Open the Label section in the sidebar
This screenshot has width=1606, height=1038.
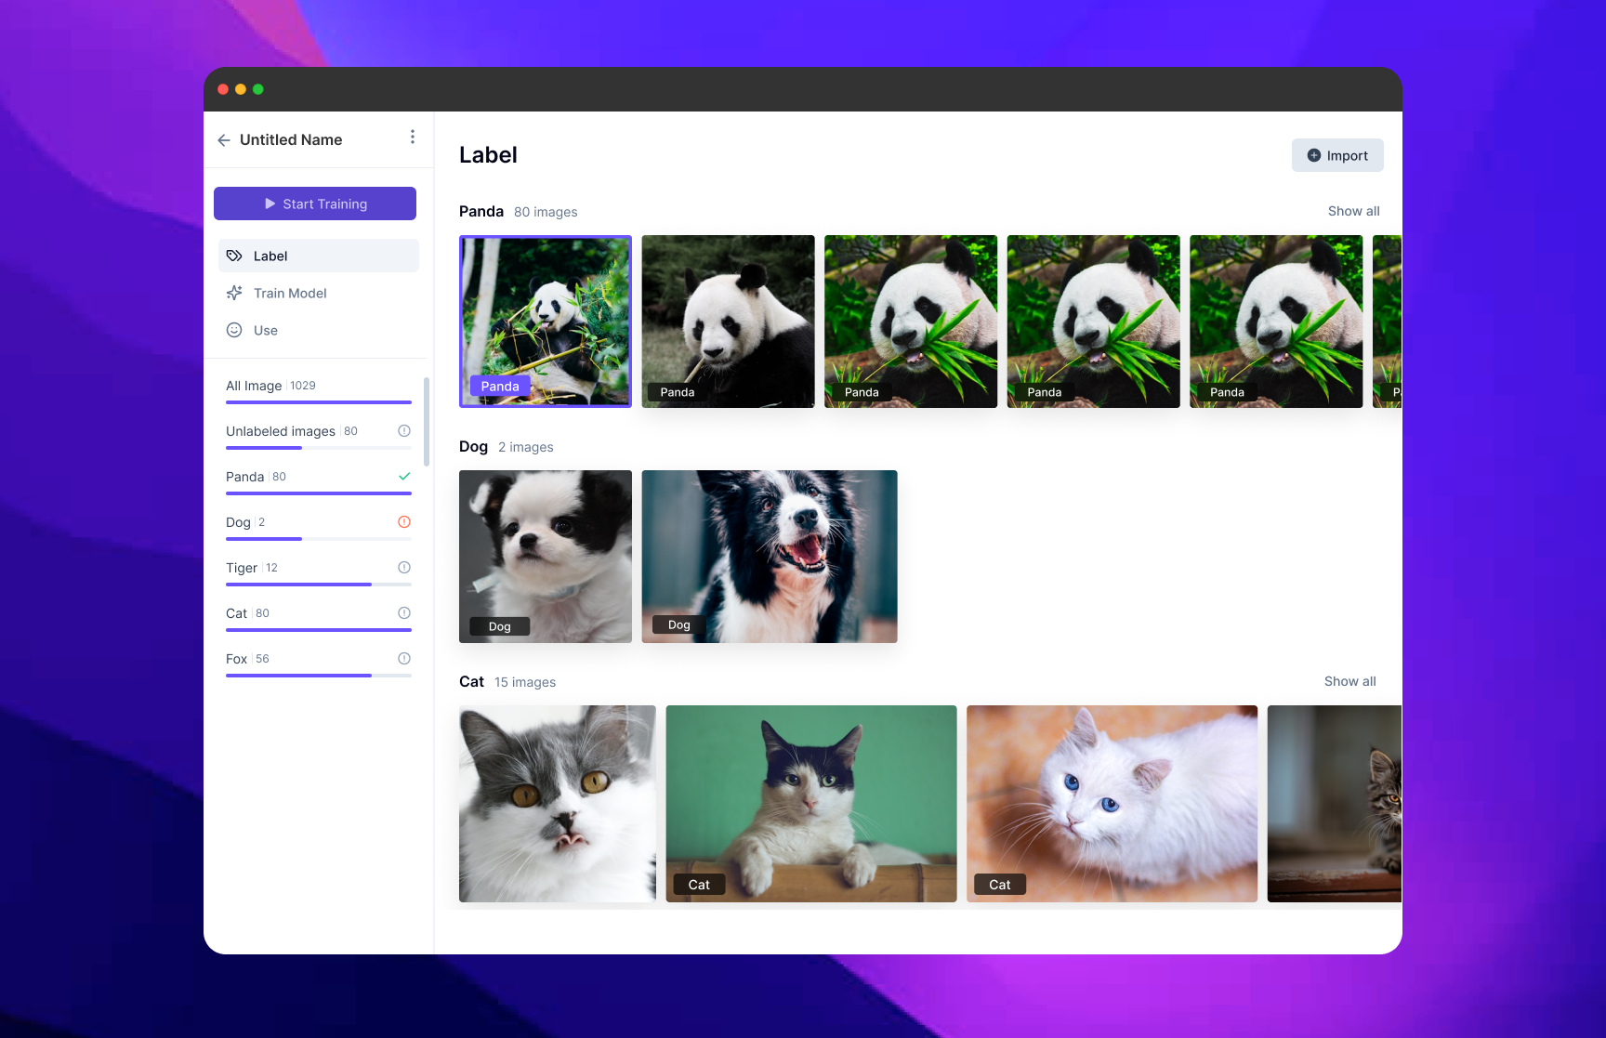coord(319,256)
